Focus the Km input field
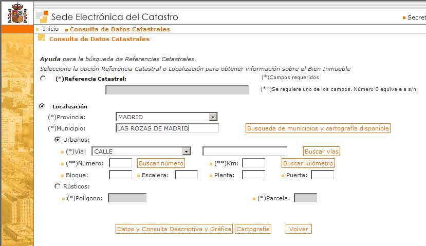Screen dimensions: 426x246 pyautogui.click(x=253, y=163)
